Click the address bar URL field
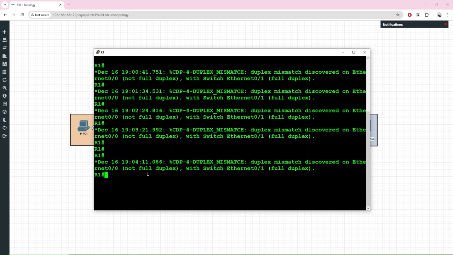 point(212,15)
